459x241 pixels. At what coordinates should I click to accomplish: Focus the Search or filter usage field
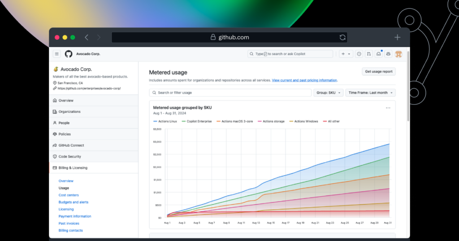tap(230, 93)
